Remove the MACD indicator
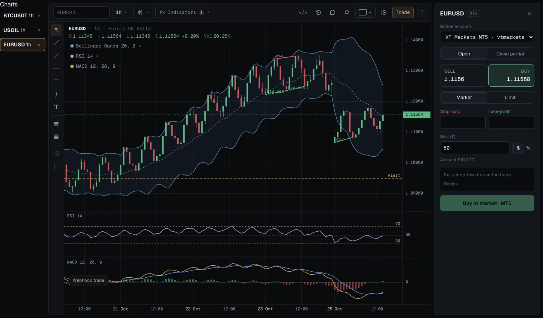The image size is (543, 318). (x=120, y=66)
